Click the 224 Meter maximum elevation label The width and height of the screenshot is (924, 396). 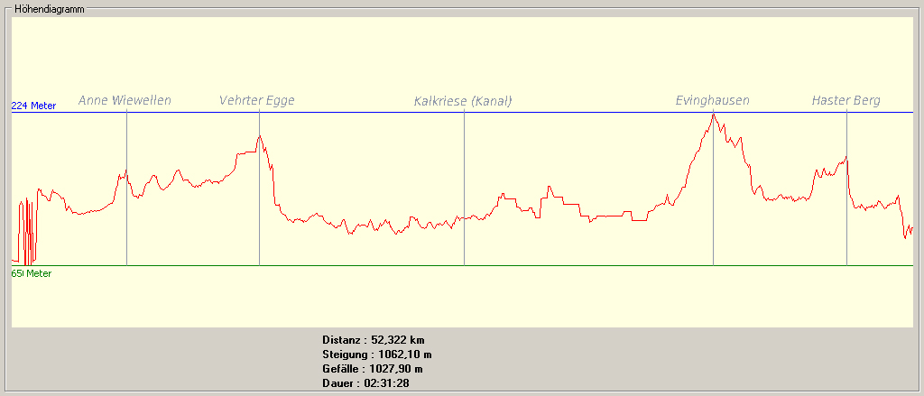(33, 106)
